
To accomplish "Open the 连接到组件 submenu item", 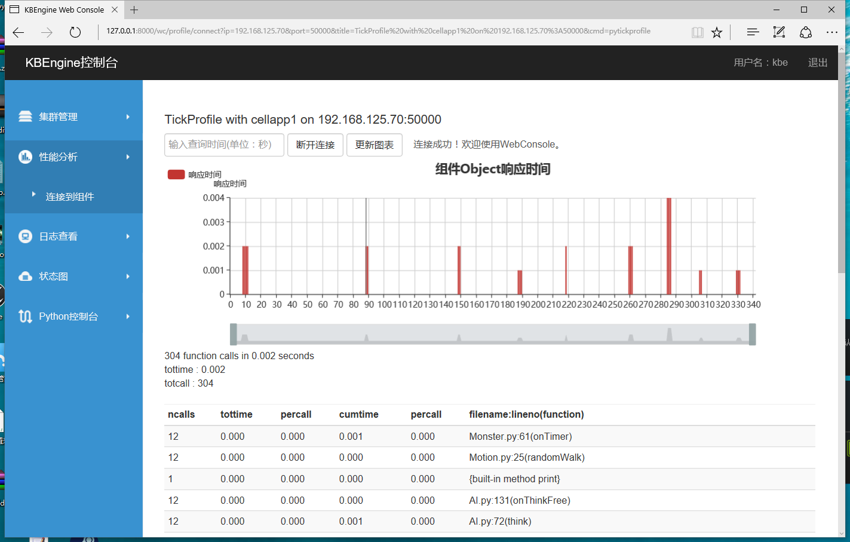I will pos(70,197).
